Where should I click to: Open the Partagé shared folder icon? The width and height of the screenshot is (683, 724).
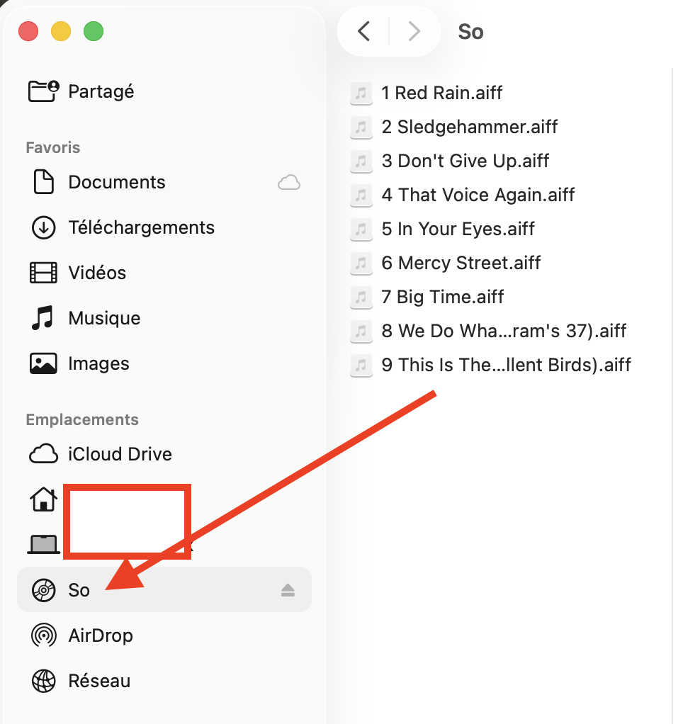44,91
